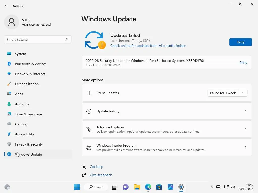Open the clock and date 14:46
The width and height of the screenshot is (258, 193).
pyautogui.click(x=246, y=187)
